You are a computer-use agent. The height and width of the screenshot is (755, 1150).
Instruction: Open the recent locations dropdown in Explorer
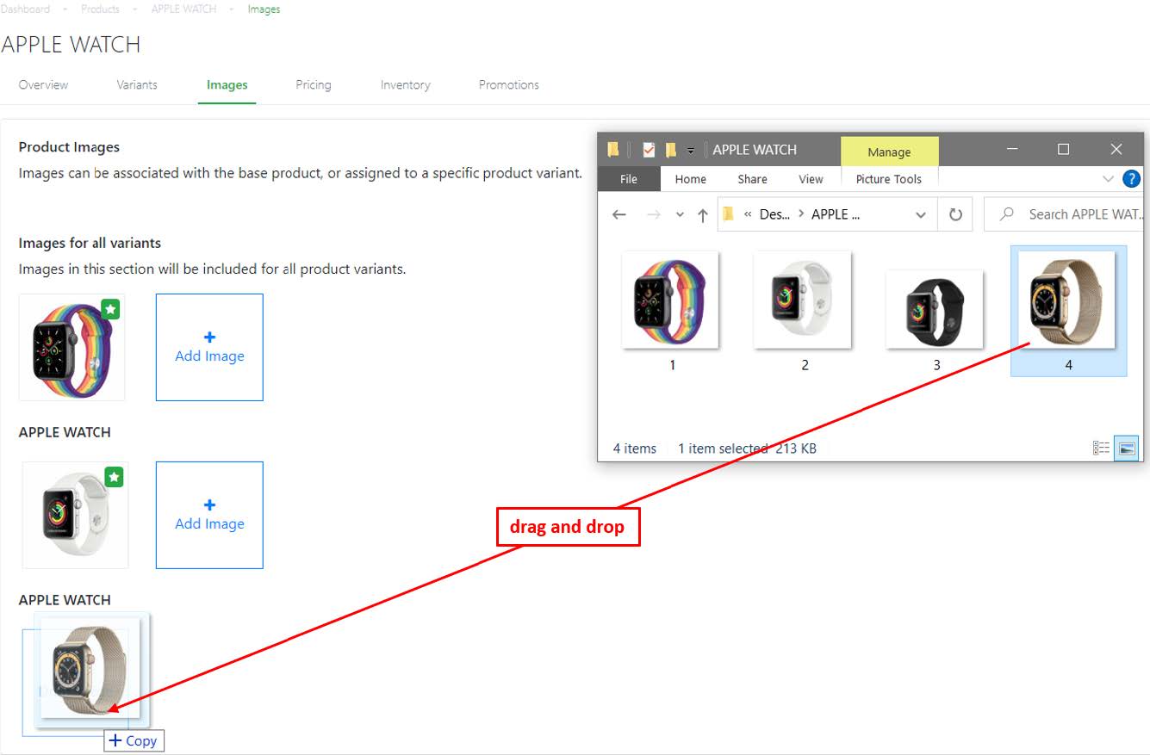(x=680, y=215)
